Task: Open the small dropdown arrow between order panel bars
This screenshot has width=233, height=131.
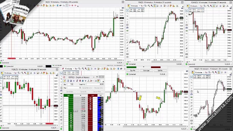Action: [143, 67]
